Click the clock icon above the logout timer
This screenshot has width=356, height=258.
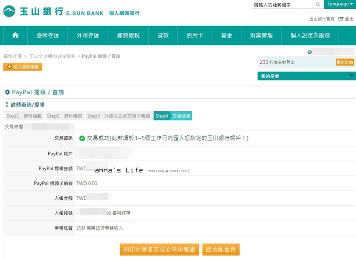coord(309,52)
